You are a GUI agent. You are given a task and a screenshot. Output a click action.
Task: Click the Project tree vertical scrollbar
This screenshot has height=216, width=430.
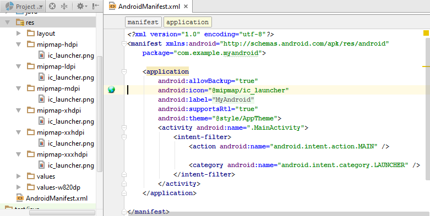(x=100, y=114)
